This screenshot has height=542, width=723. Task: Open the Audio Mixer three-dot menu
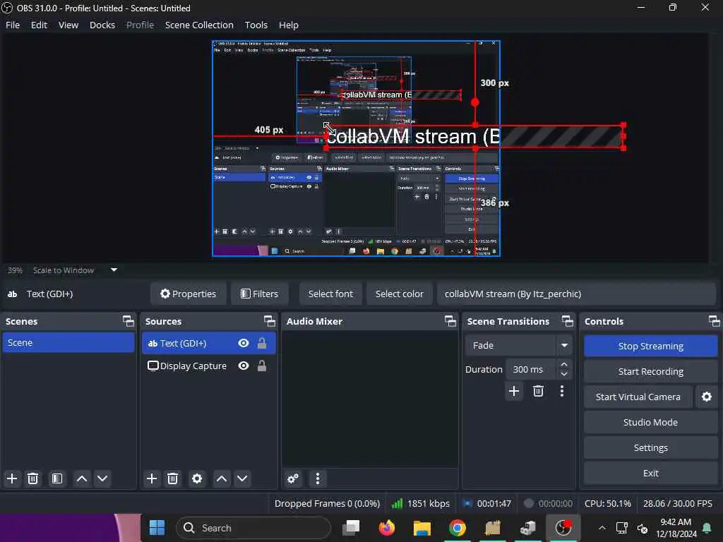[x=317, y=478]
